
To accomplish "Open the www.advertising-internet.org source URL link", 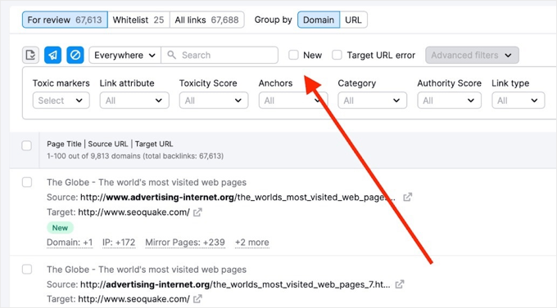I will (x=238, y=197).
